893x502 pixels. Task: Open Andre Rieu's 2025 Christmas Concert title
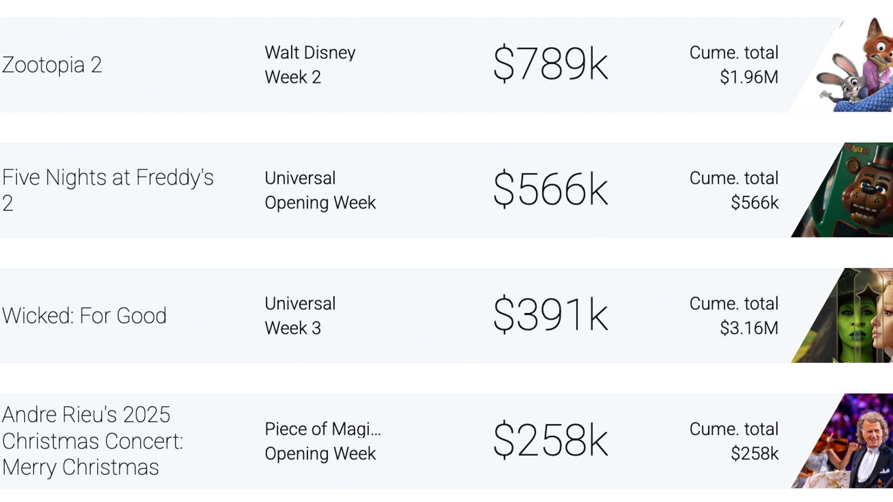pos(92,441)
